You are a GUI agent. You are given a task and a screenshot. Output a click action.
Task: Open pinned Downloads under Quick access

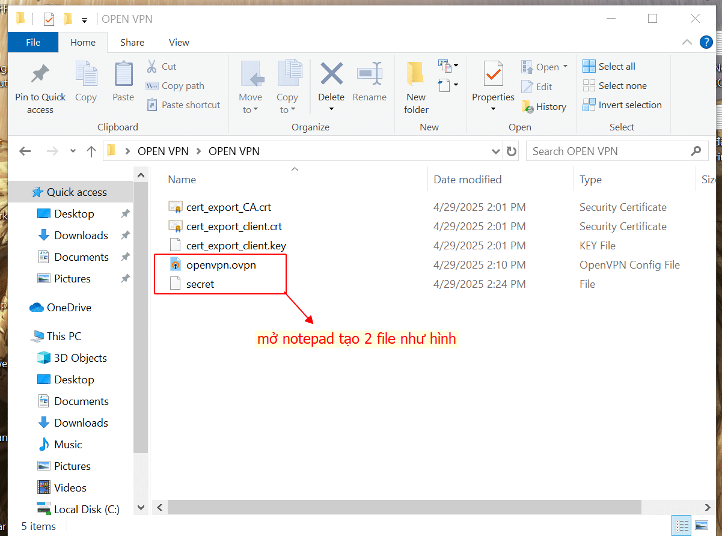click(x=81, y=236)
